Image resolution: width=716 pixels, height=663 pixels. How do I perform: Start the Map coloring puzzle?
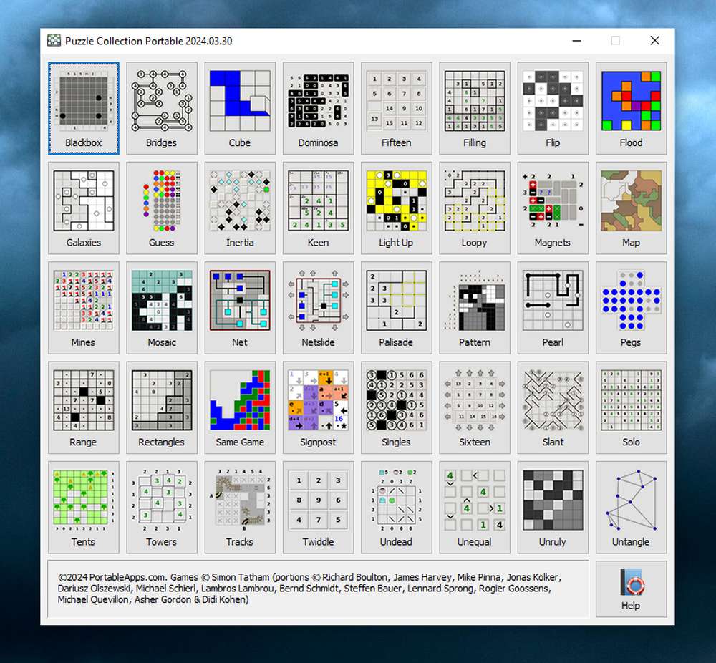click(631, 208)
